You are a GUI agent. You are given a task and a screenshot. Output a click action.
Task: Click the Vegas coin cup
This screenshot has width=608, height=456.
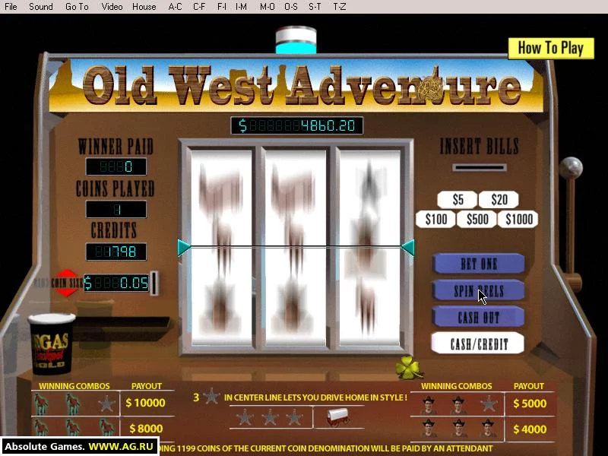pyautogui.click(x=52, y=344)
